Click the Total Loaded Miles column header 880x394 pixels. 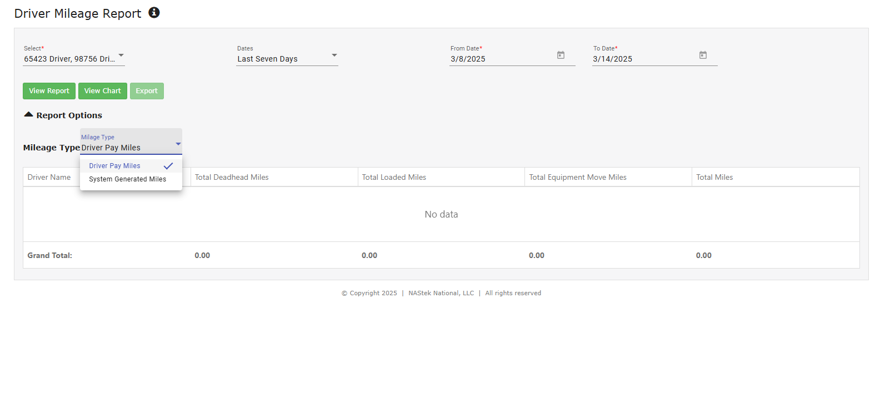[394, 178]
